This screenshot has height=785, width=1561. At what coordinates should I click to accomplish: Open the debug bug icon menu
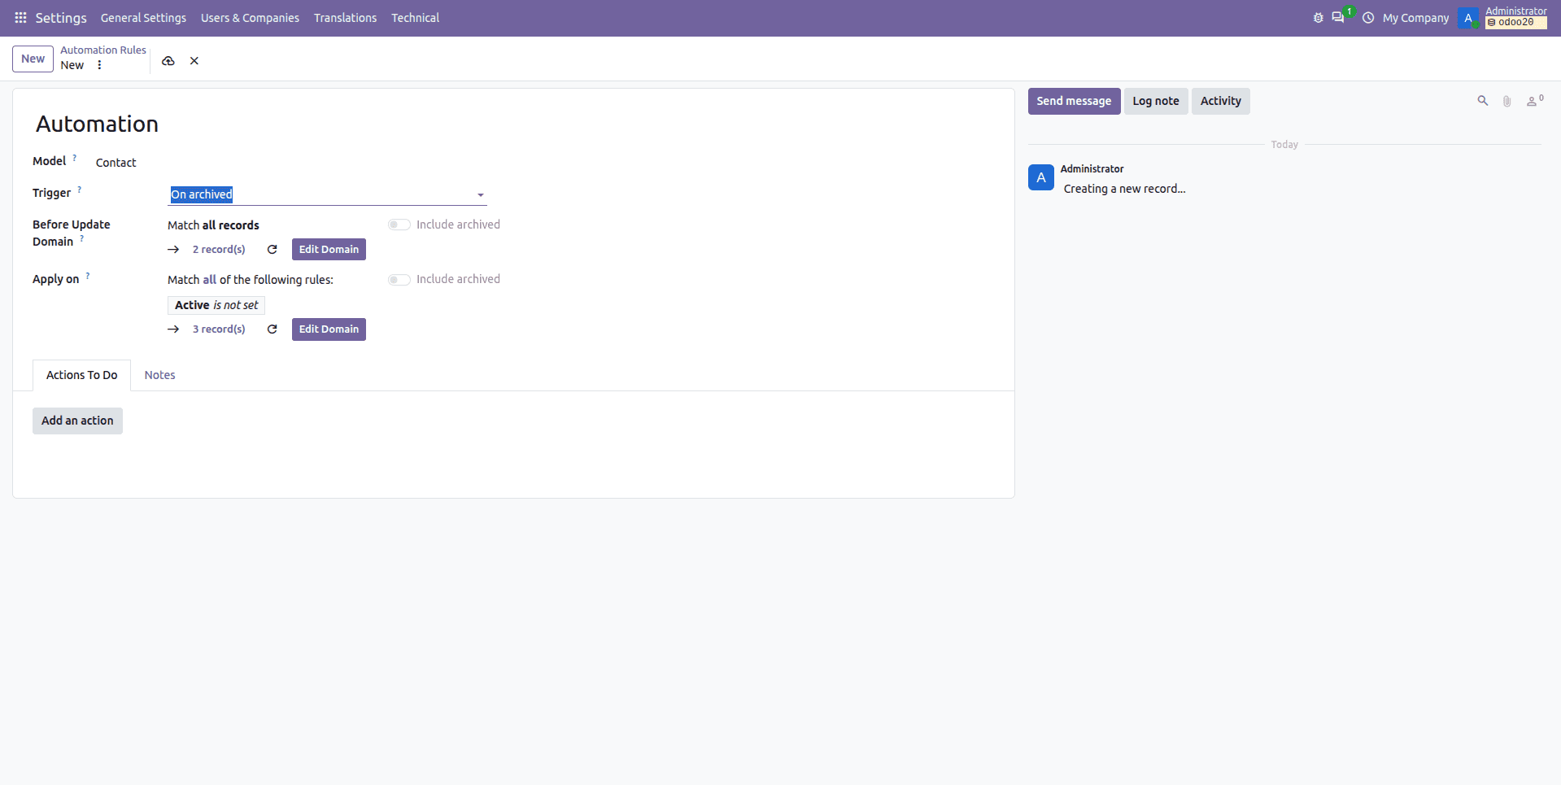[x=1318, y=18]
